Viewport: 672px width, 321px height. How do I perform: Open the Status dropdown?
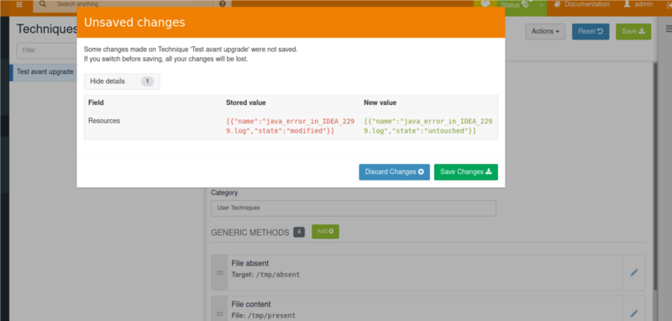point(522,5)
